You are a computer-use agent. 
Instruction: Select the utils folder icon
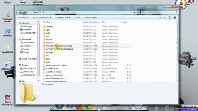pyautogui.click(x=44, y=62)
